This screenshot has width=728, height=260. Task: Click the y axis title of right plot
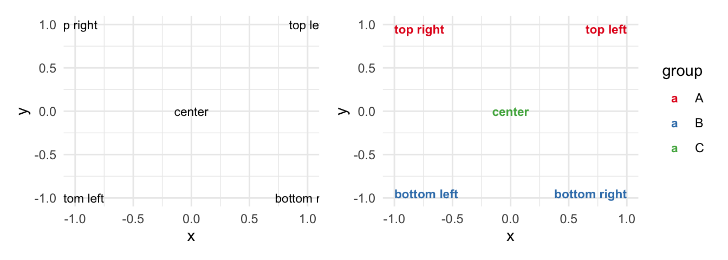pyautogui.click(x=343, y=111)
